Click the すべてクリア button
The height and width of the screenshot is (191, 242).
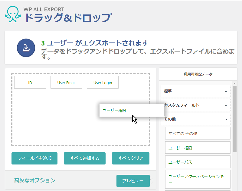[x=131, y=158]
